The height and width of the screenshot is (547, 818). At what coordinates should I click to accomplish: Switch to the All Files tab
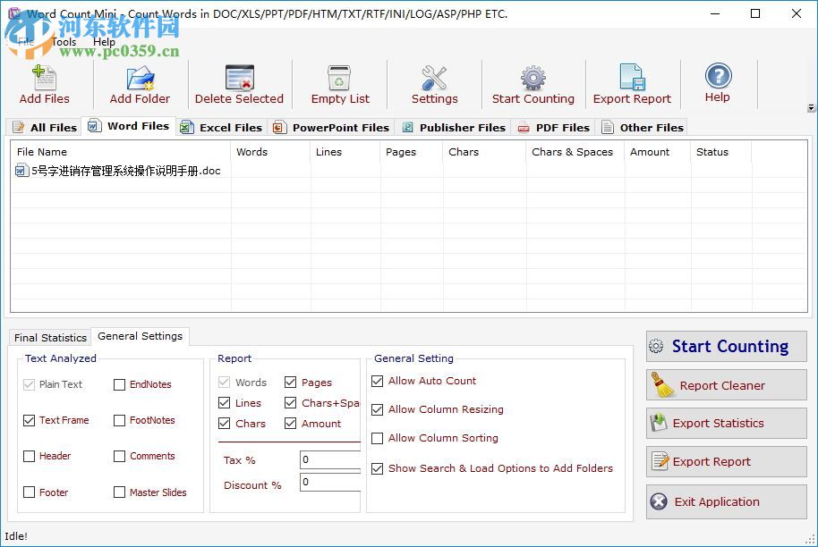[45, 127]
